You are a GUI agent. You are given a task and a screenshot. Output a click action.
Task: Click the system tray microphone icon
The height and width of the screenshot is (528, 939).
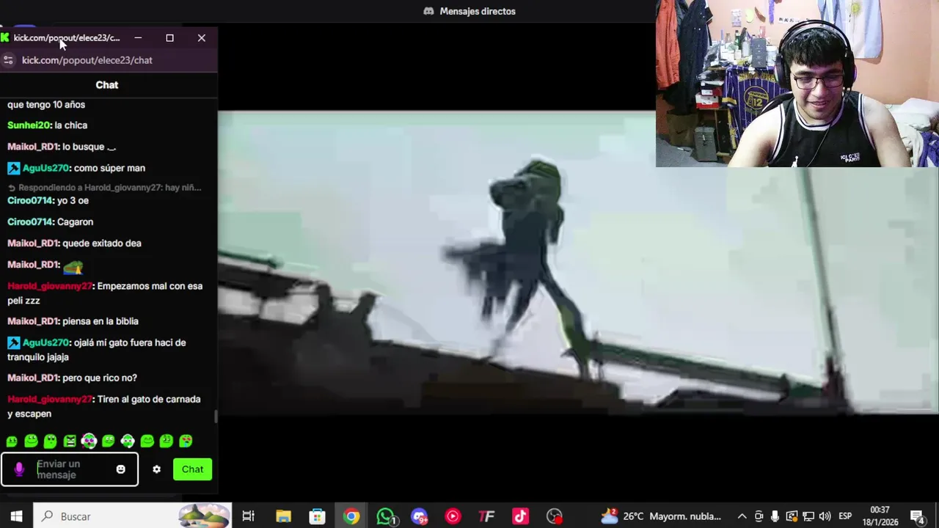(x=775, y=516)
